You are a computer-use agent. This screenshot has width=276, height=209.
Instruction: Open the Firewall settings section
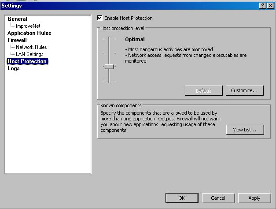pos(17,40)
